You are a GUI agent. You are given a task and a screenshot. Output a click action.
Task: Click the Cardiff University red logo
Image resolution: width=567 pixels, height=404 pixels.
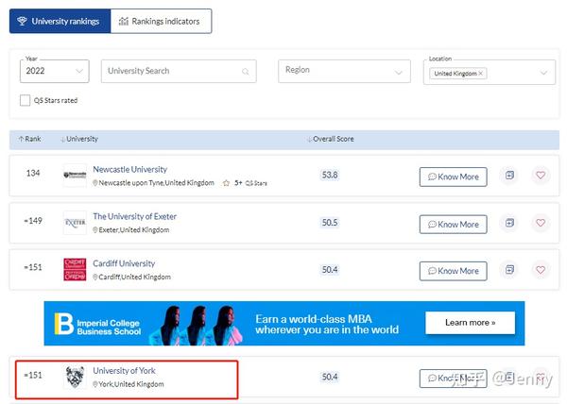click(75, 269)
